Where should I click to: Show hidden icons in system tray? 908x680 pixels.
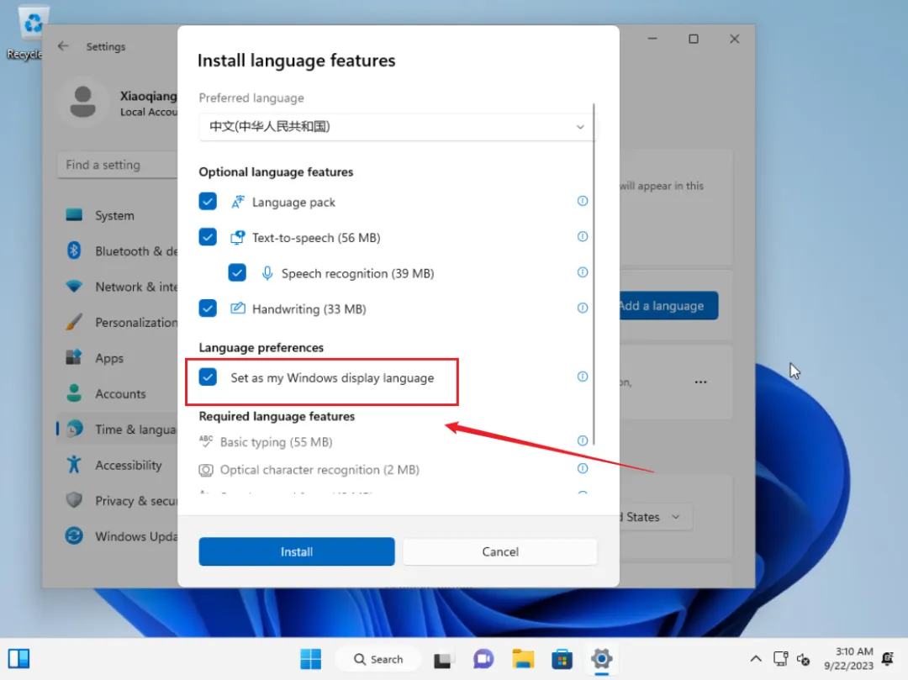point(756,659)
